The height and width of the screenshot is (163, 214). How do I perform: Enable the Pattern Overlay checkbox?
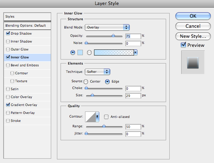(8, 113)
